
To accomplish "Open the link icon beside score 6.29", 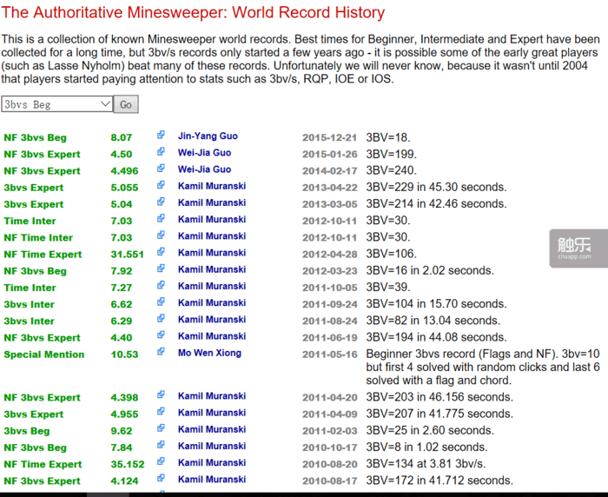I will click(x=161, y=320).
